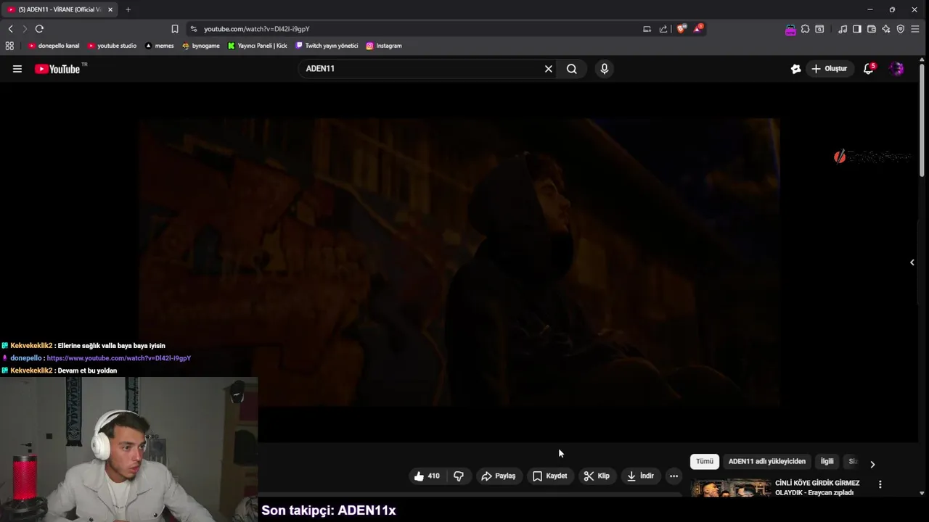Click the scrollbar down arrow

922,493
